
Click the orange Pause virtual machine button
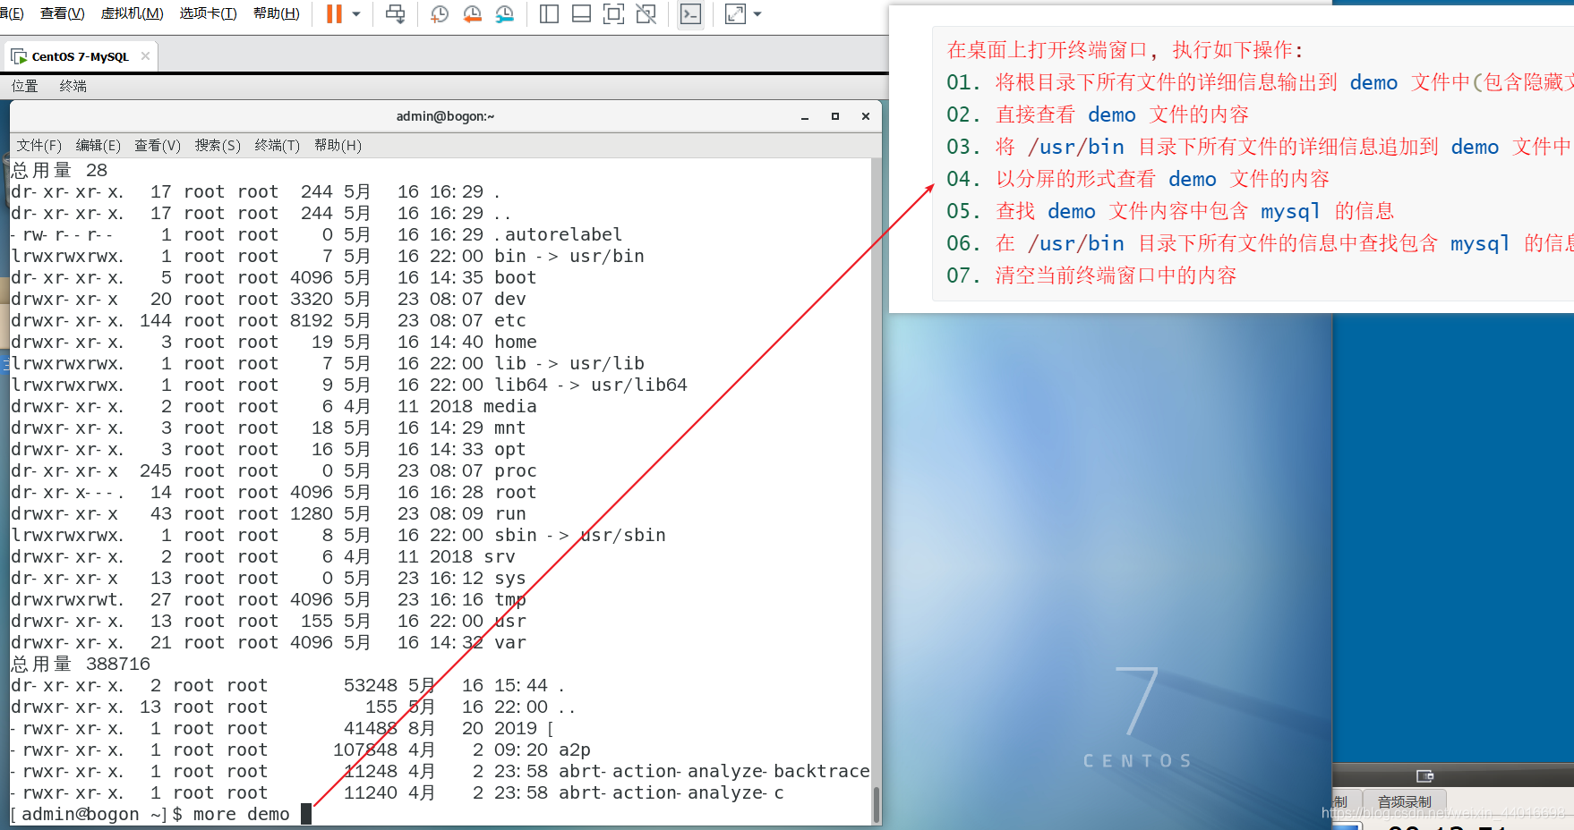[x=334, y=13]
